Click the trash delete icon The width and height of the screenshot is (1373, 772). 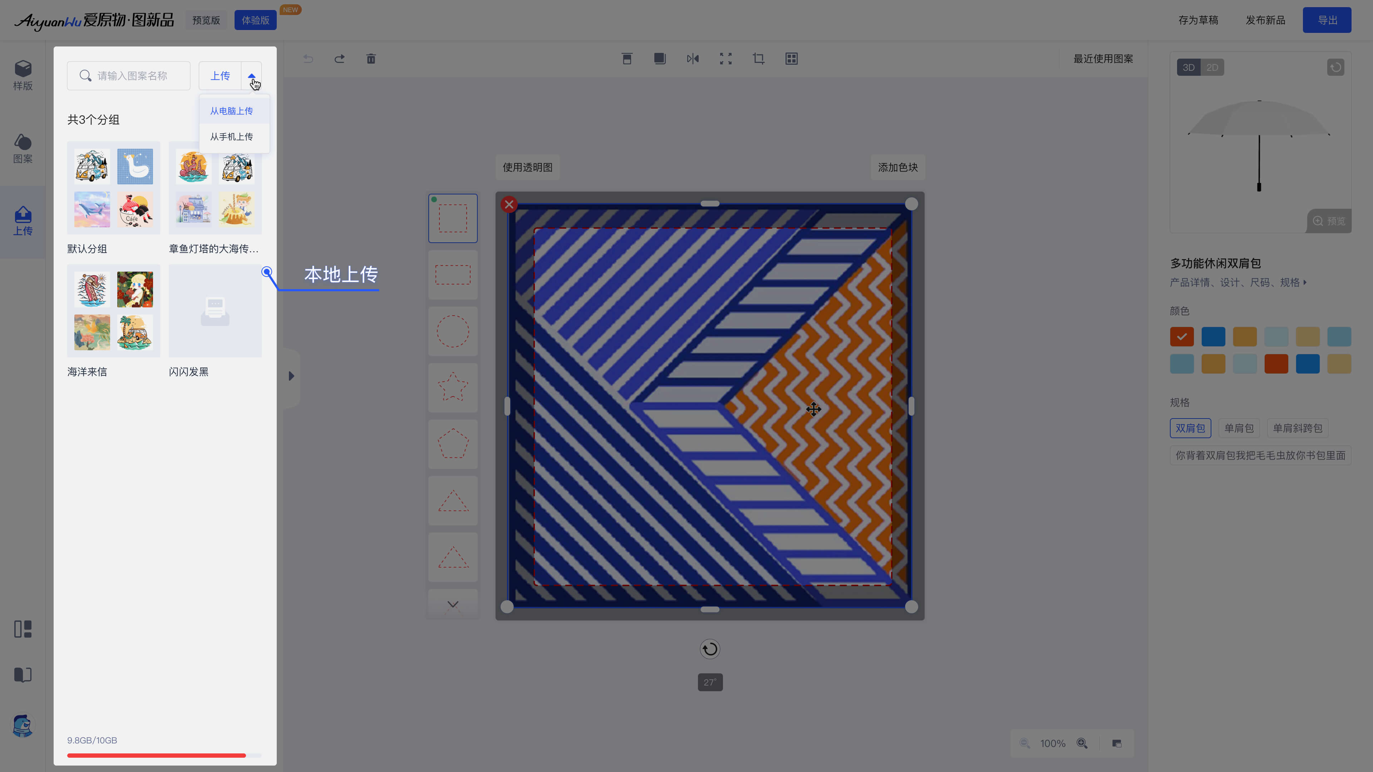(x=371, y=59)
